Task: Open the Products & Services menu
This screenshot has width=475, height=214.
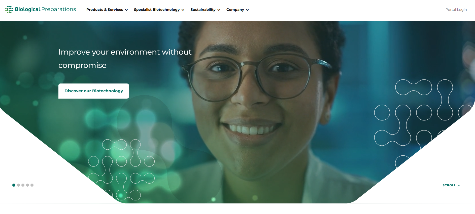Action: 105,10
